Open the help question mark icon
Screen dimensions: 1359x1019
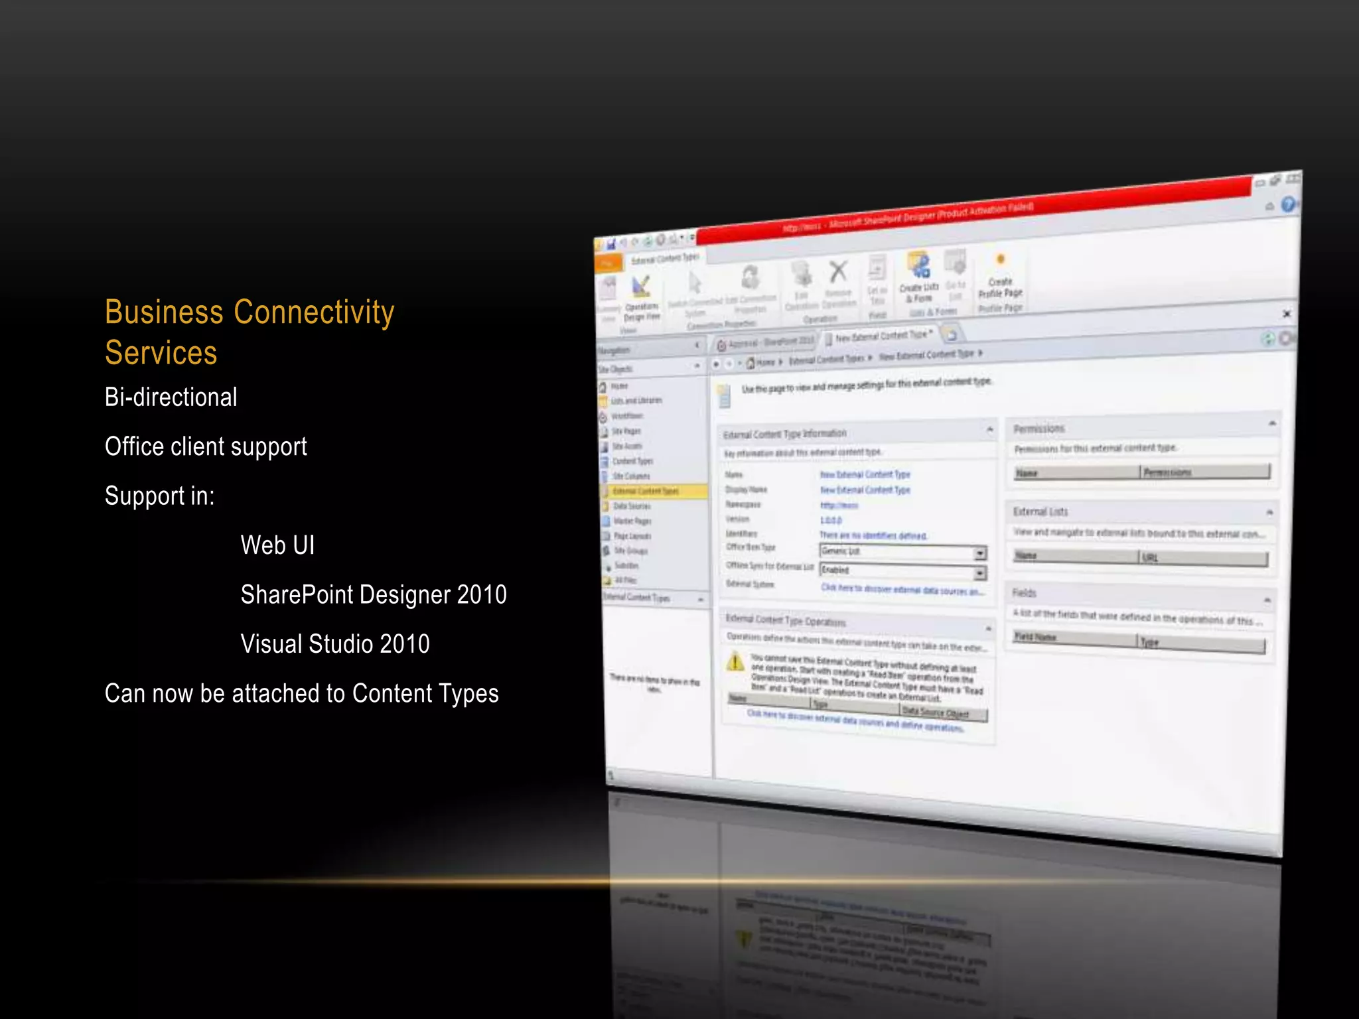point(1288,204)
